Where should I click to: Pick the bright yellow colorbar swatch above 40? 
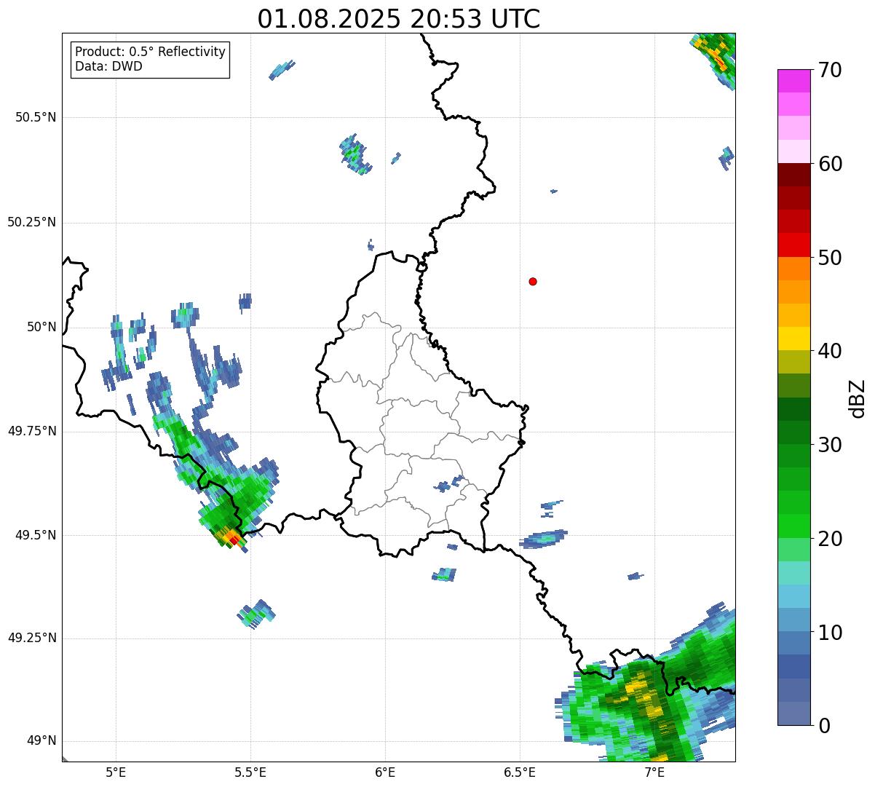click(793, 339)
